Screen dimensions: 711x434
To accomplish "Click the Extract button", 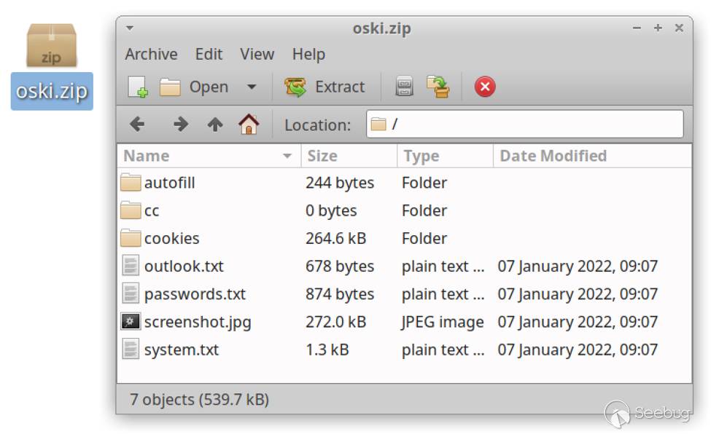I will (325, 87).
